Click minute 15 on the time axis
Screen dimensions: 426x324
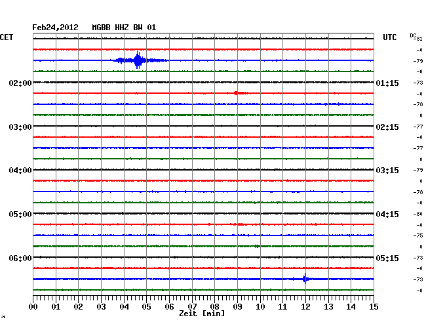(x=374, y=306)
